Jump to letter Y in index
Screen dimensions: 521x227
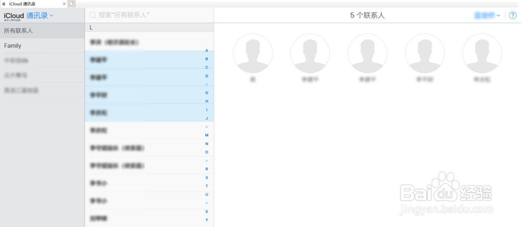(207, 220)
